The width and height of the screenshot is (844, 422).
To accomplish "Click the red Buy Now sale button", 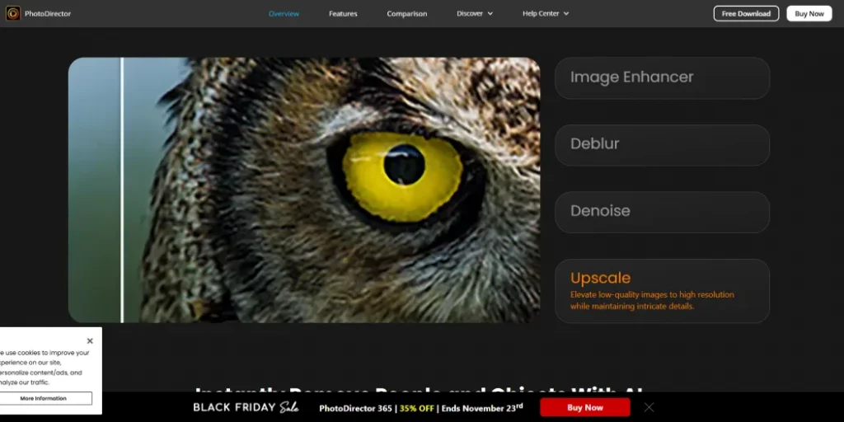I will point(585,407).
